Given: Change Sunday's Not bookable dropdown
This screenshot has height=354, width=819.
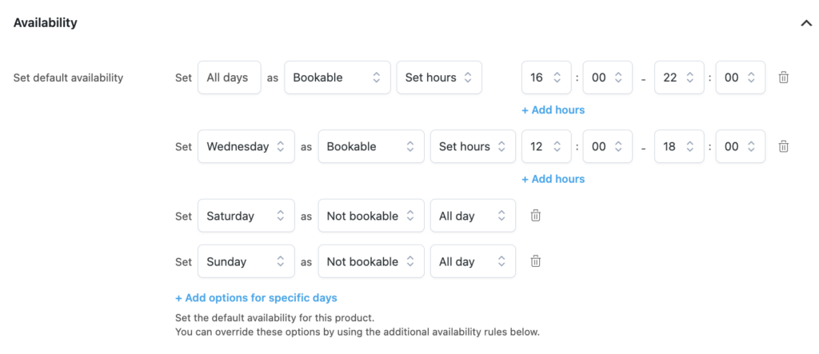Looking at the screenshot, I should point(371,261).
